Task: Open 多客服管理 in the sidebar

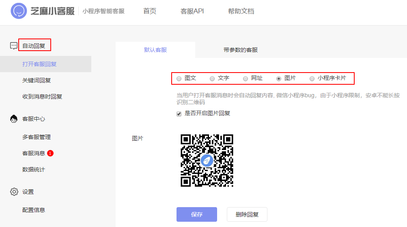Action: coord(37,137)
